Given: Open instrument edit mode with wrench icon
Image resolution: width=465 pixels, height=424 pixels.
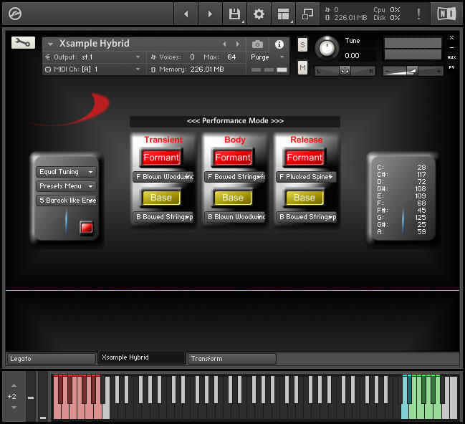Looking at the screenshot, I should (23, 43).
